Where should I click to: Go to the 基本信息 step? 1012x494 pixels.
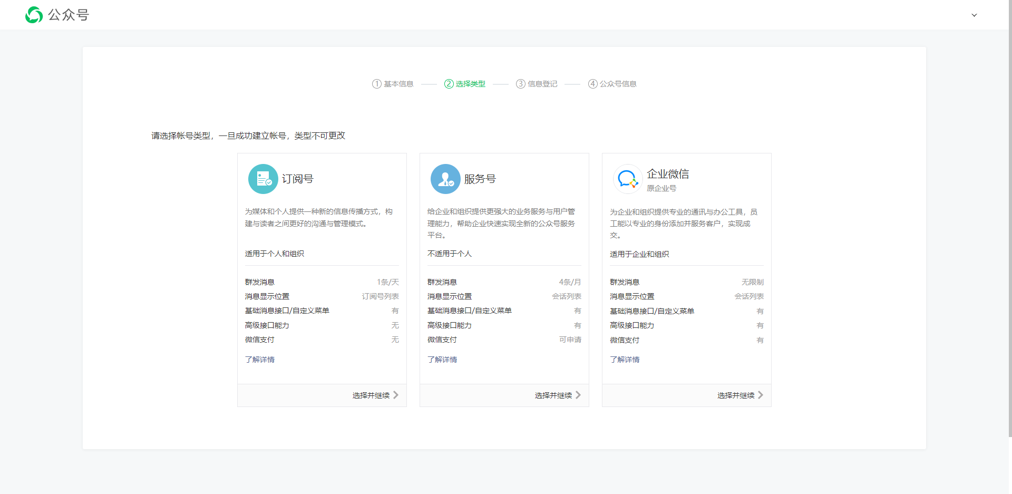tap(398, 84)
